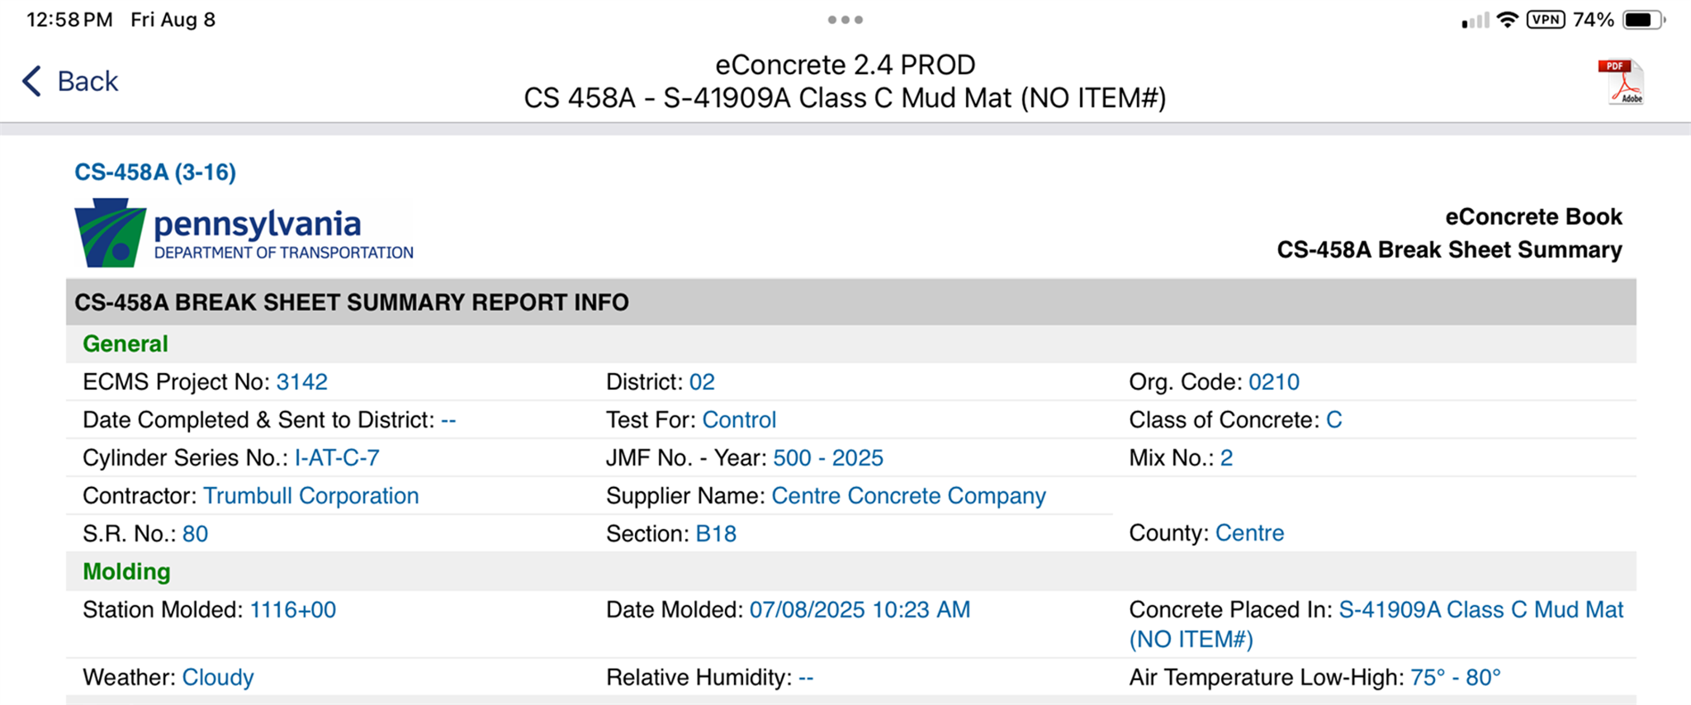The height and width of the screenshot is (705, 1691).
Task: Tap the Pennsylvania keystone logo
Action: [111, 233]
